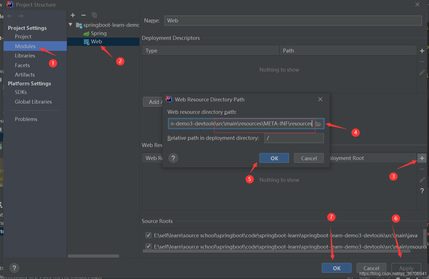Click the back navigation arrow
The image size is (429, 279).
point(10,16)
